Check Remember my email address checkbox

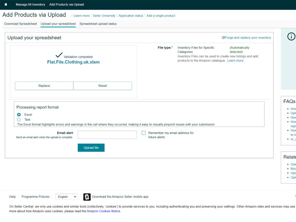(x=144, y=133)
